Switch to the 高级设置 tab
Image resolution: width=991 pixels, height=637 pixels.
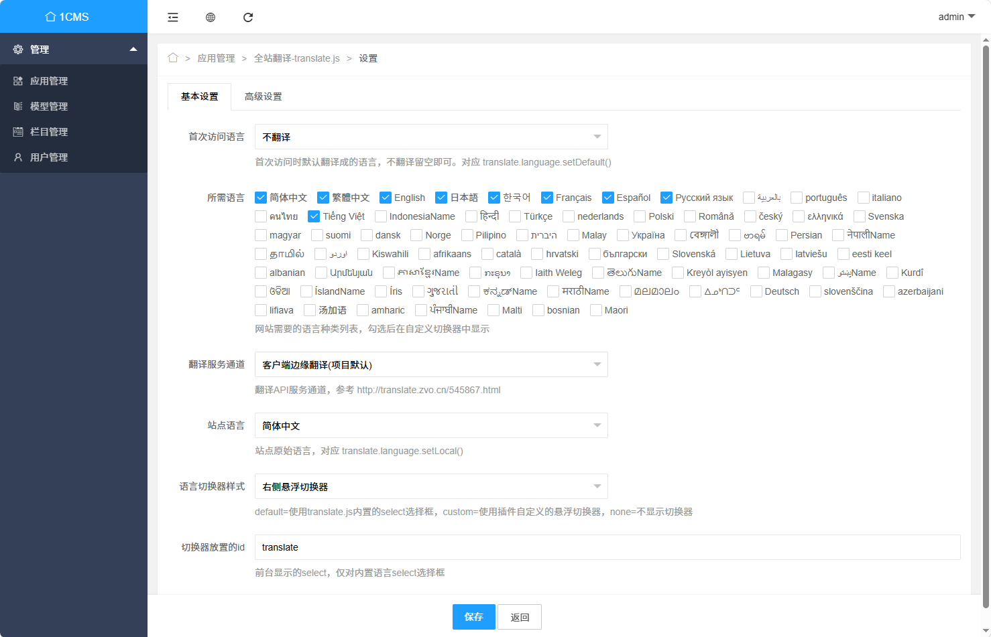(x=263, y=96)
